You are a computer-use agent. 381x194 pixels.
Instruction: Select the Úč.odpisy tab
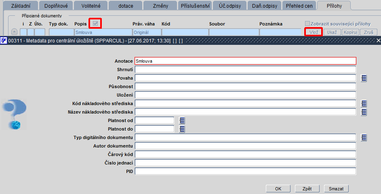point(230,6)
